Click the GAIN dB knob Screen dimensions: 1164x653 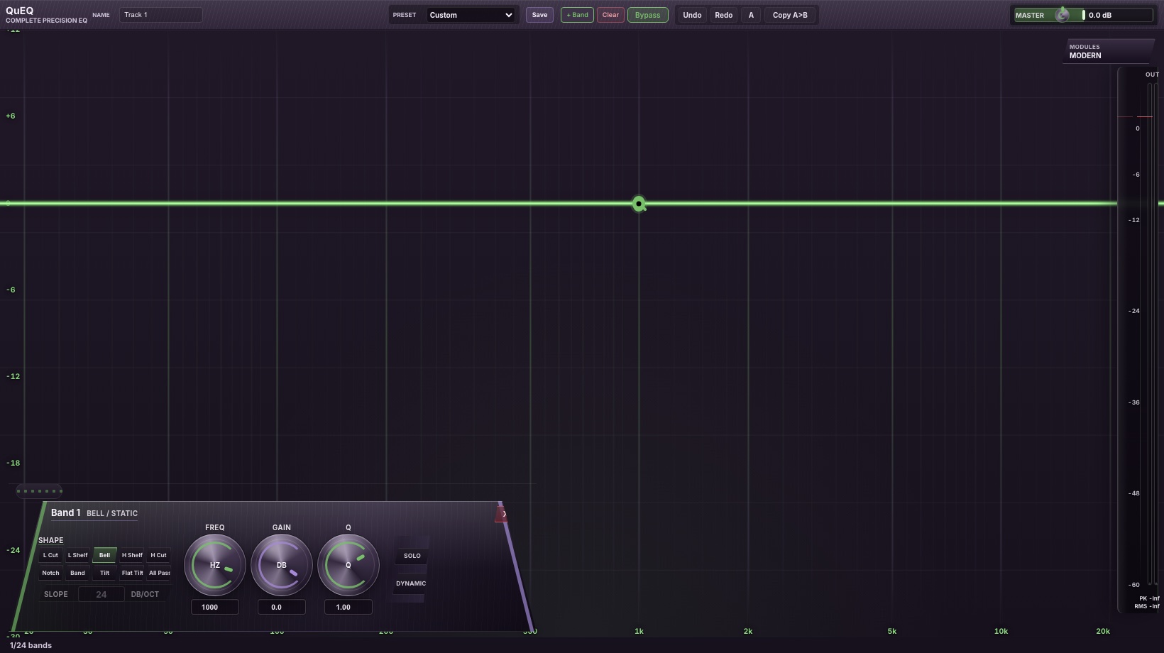[282, 565]
